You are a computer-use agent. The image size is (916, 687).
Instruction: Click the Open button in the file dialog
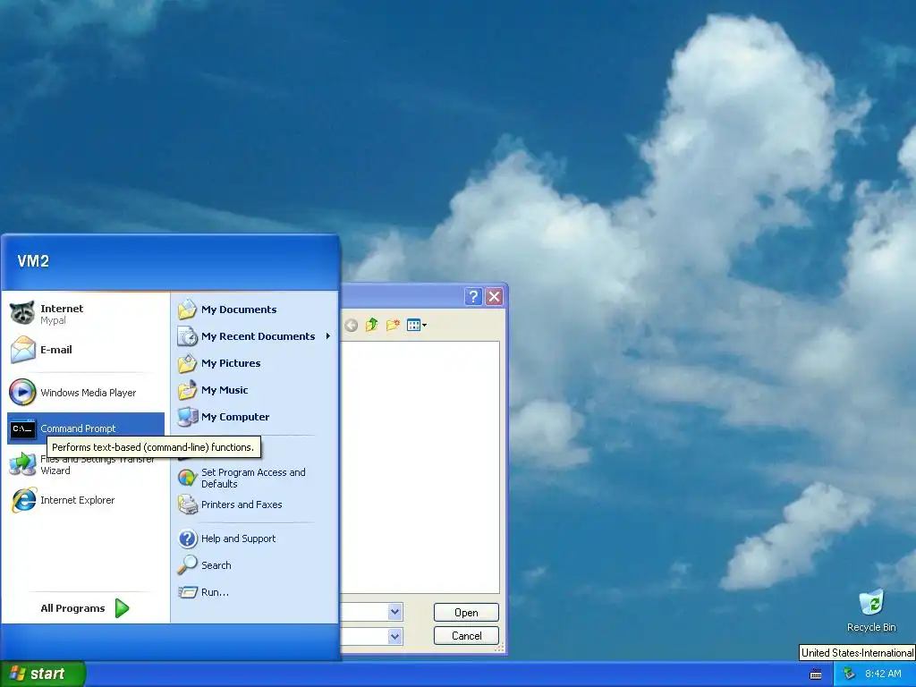point(466,612)
